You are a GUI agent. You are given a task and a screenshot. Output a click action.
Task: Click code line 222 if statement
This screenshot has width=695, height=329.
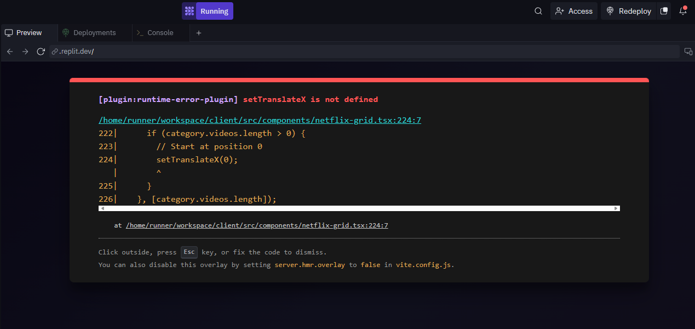[226, 133]
